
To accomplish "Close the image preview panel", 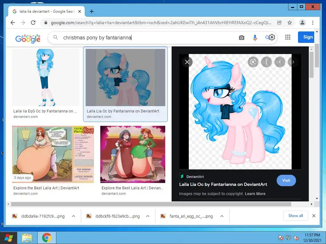I will [x=187, y=62].
